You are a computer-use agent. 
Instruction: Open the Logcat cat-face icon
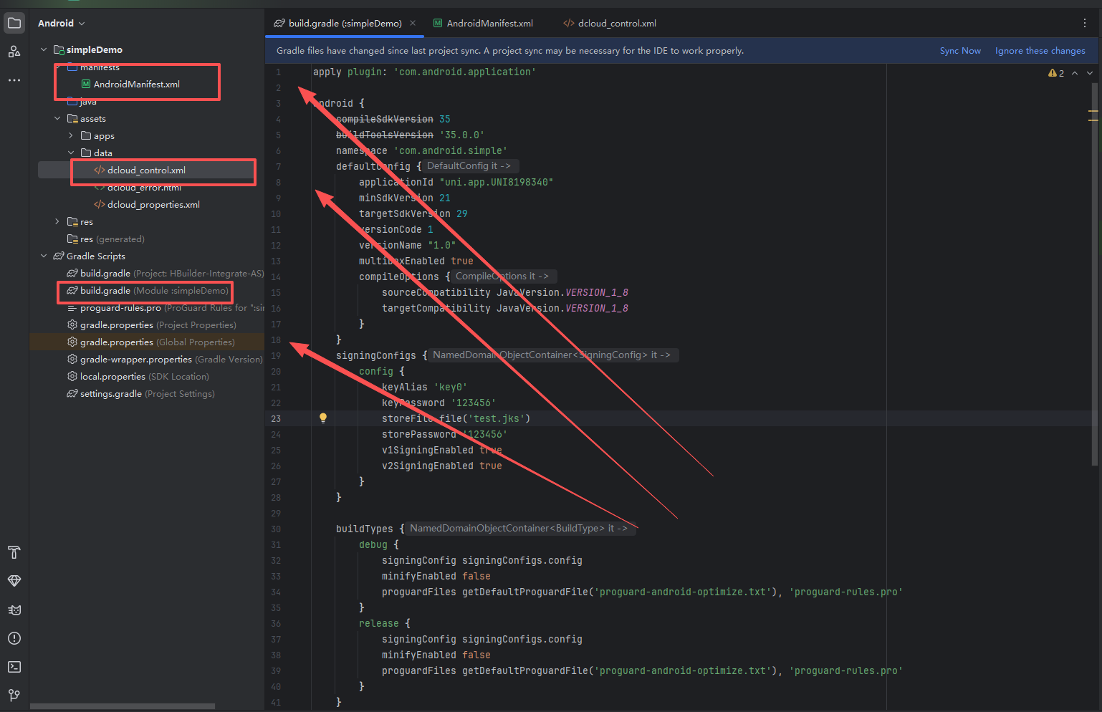(14, 610)
